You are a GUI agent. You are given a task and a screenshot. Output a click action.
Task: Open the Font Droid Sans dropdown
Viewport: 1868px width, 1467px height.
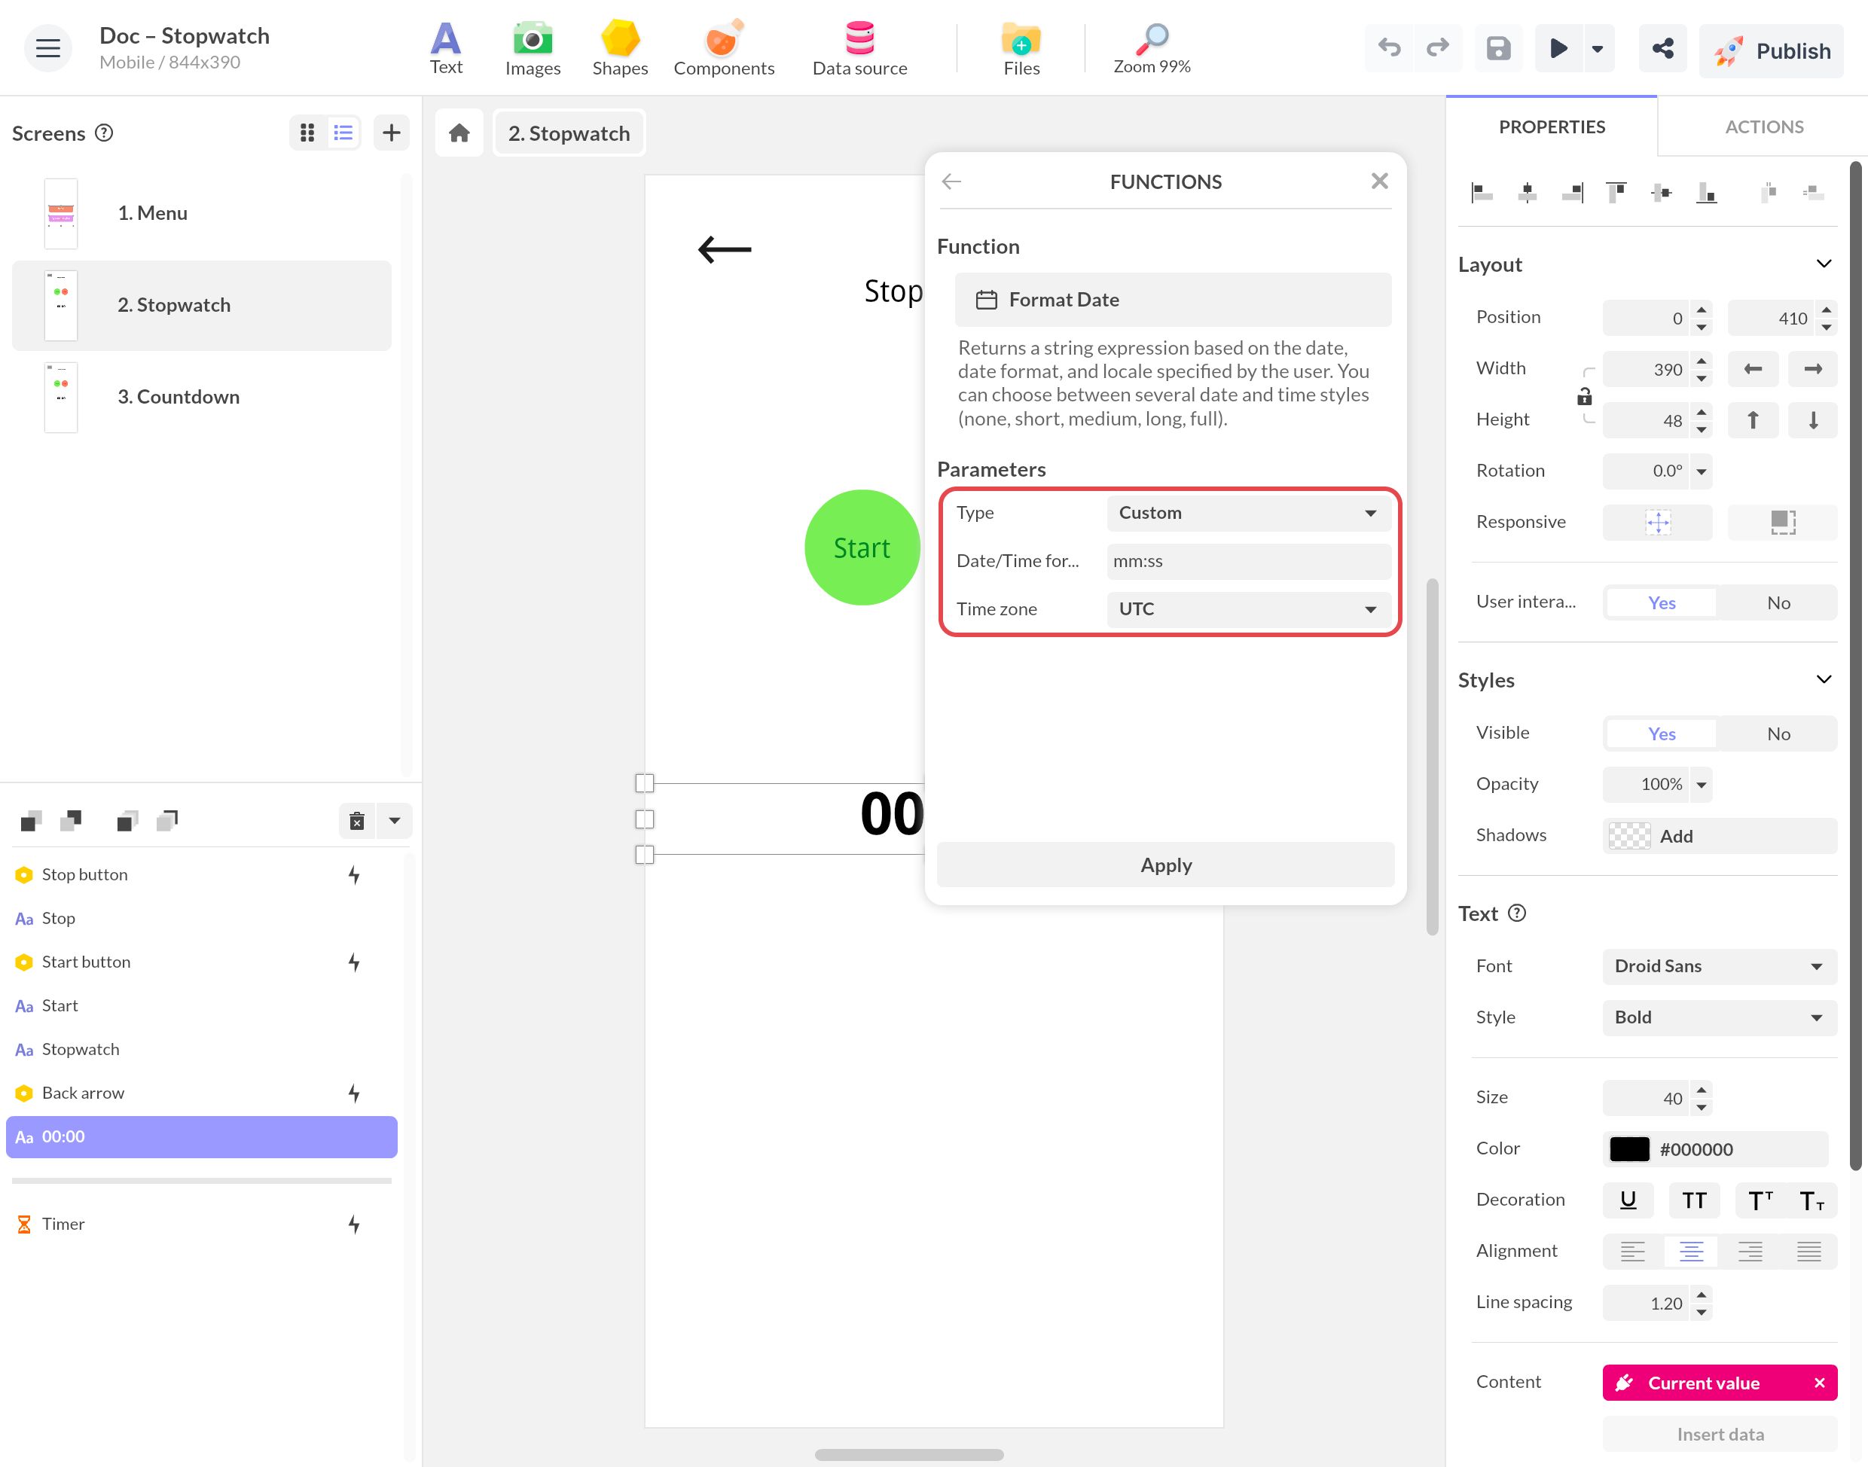pyautogui.click(x=1720, y=966)
